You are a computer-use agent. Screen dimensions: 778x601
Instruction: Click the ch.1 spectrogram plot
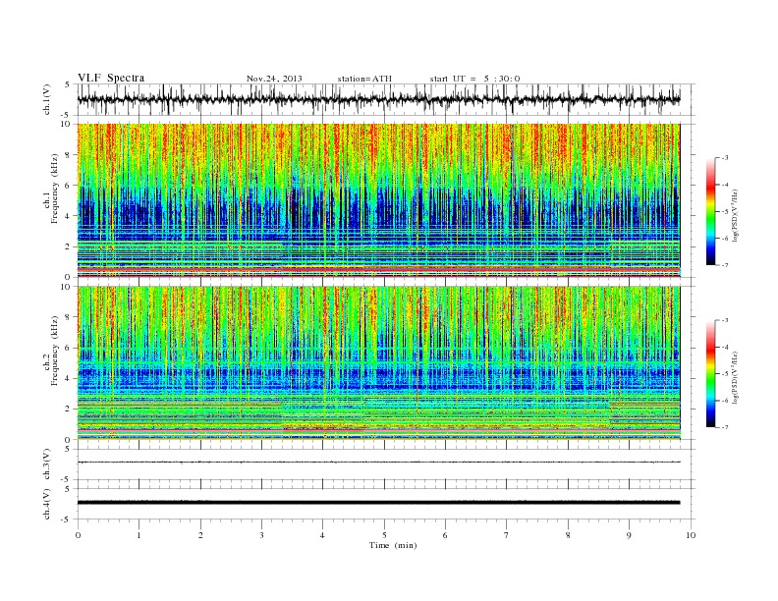click(378, 200)
